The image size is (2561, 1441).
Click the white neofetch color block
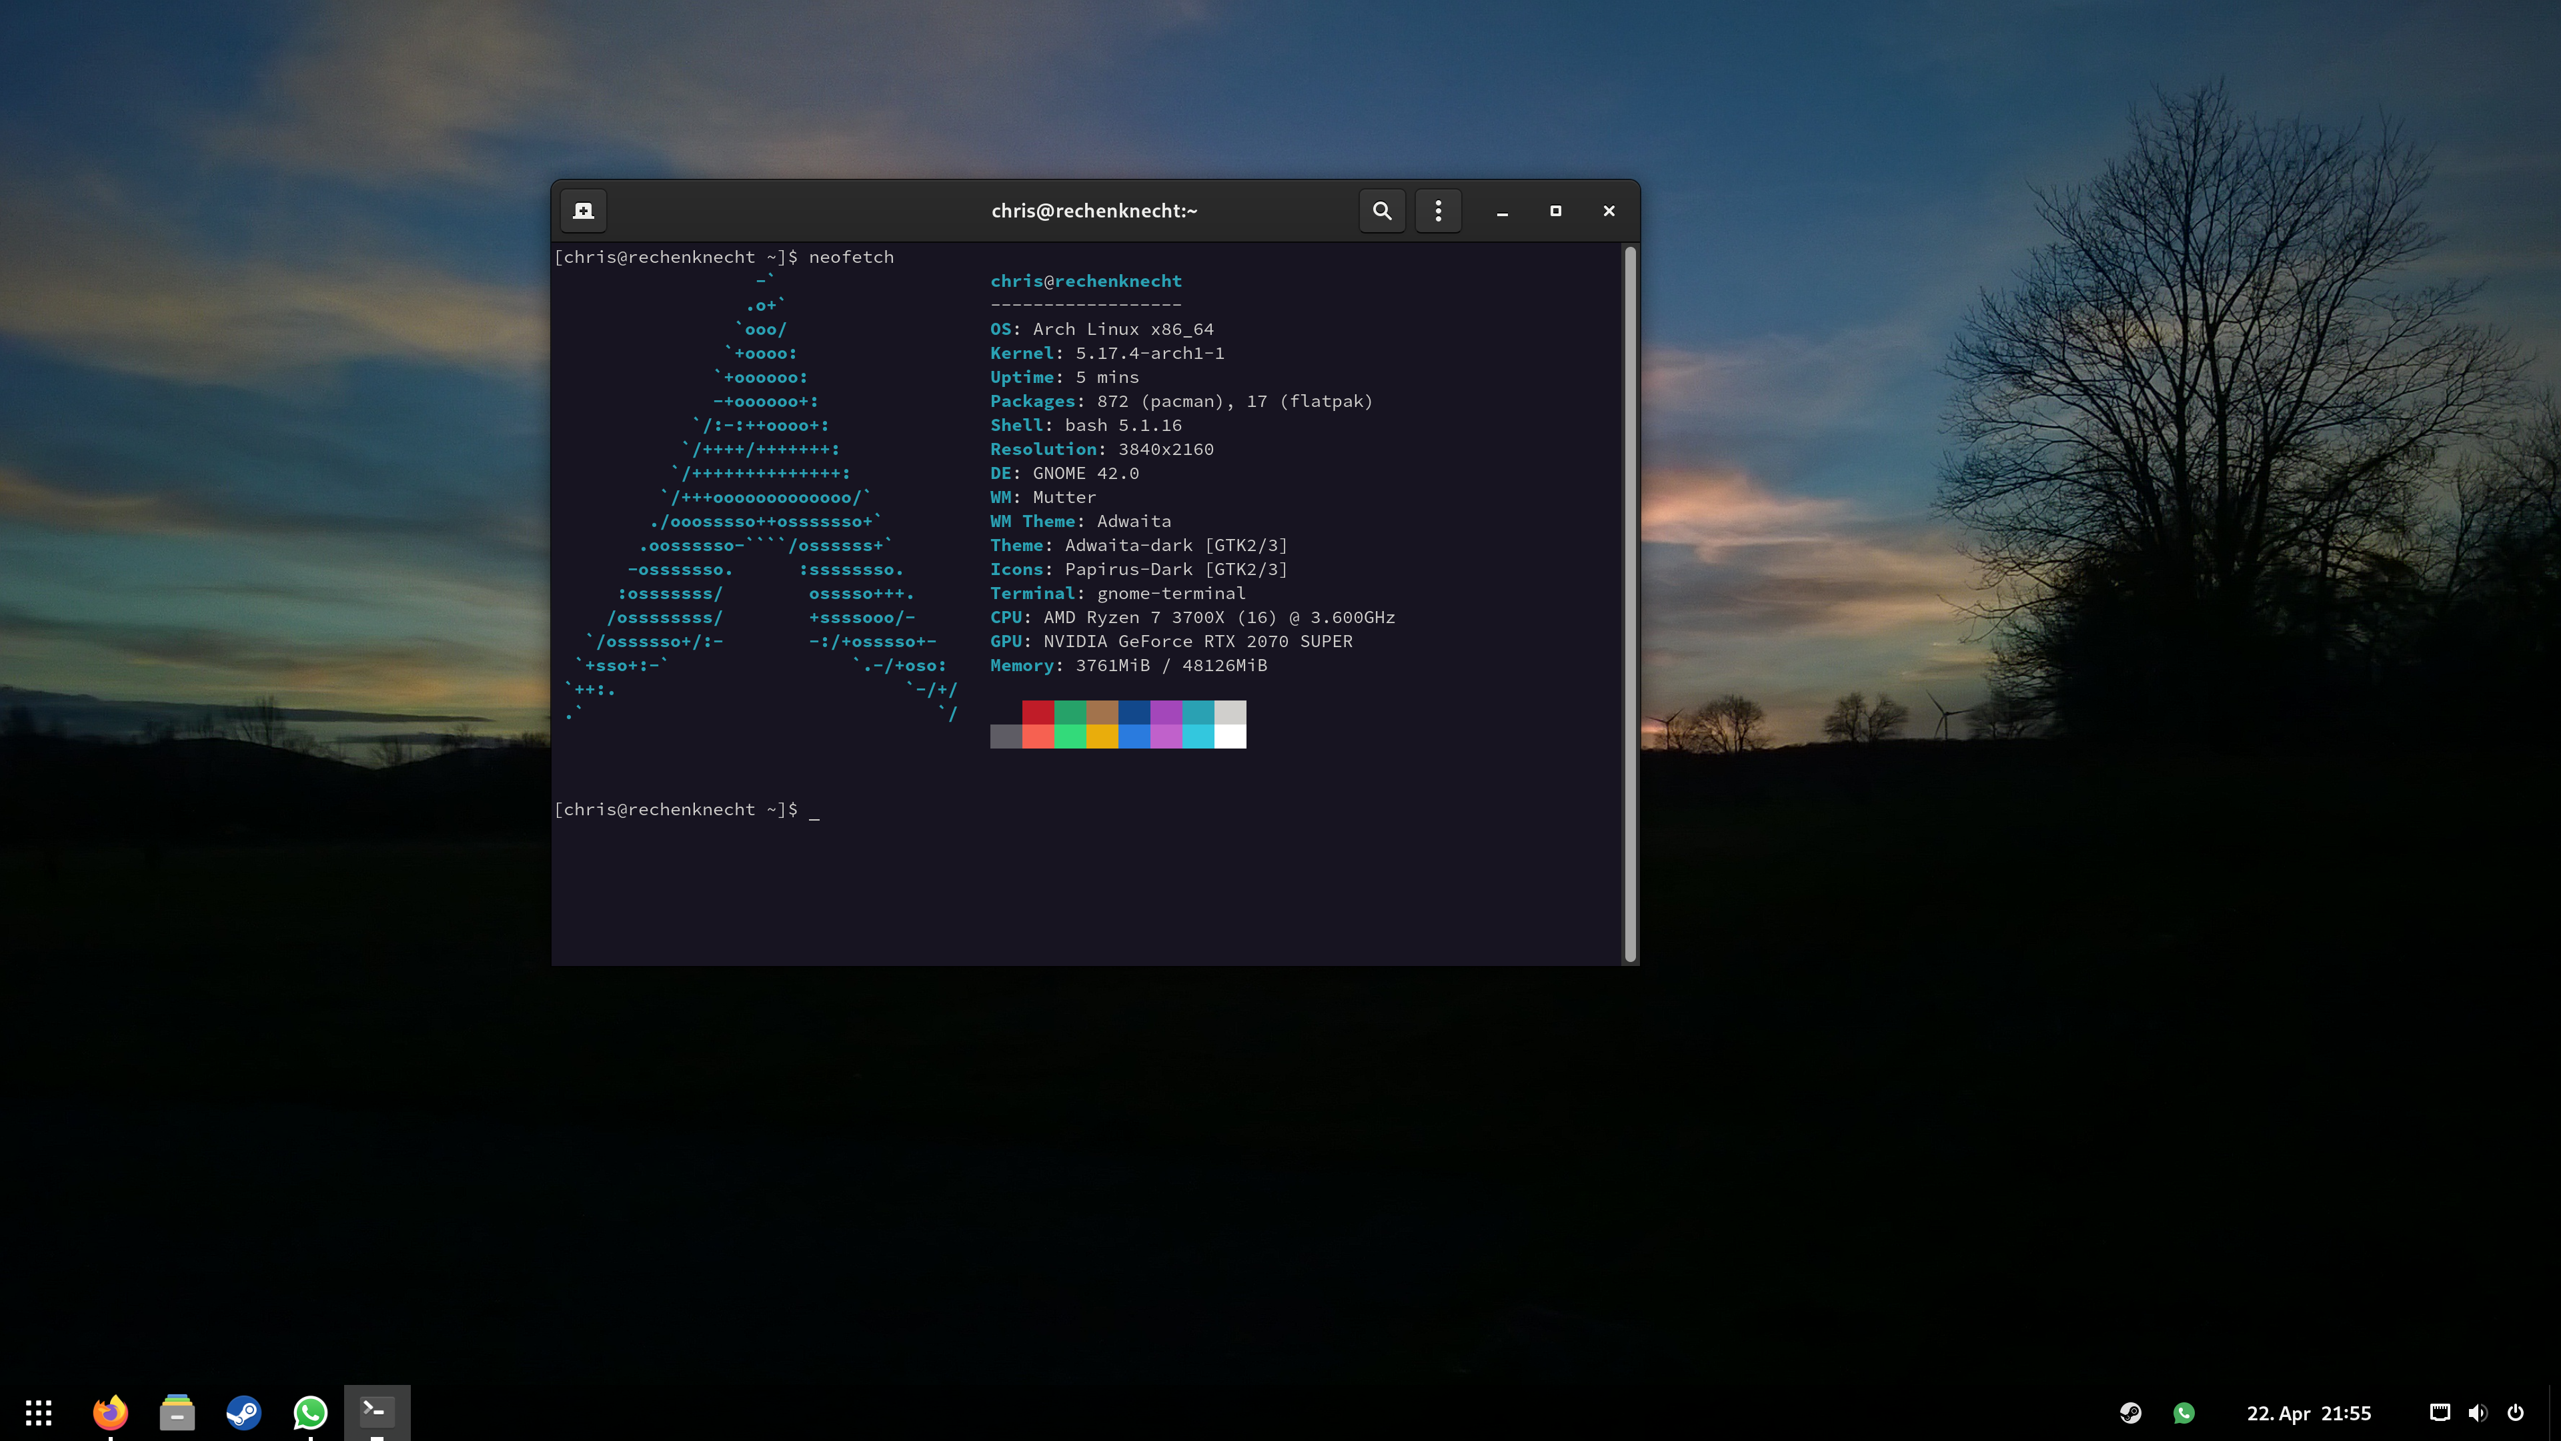click(x=1230, y=736)
